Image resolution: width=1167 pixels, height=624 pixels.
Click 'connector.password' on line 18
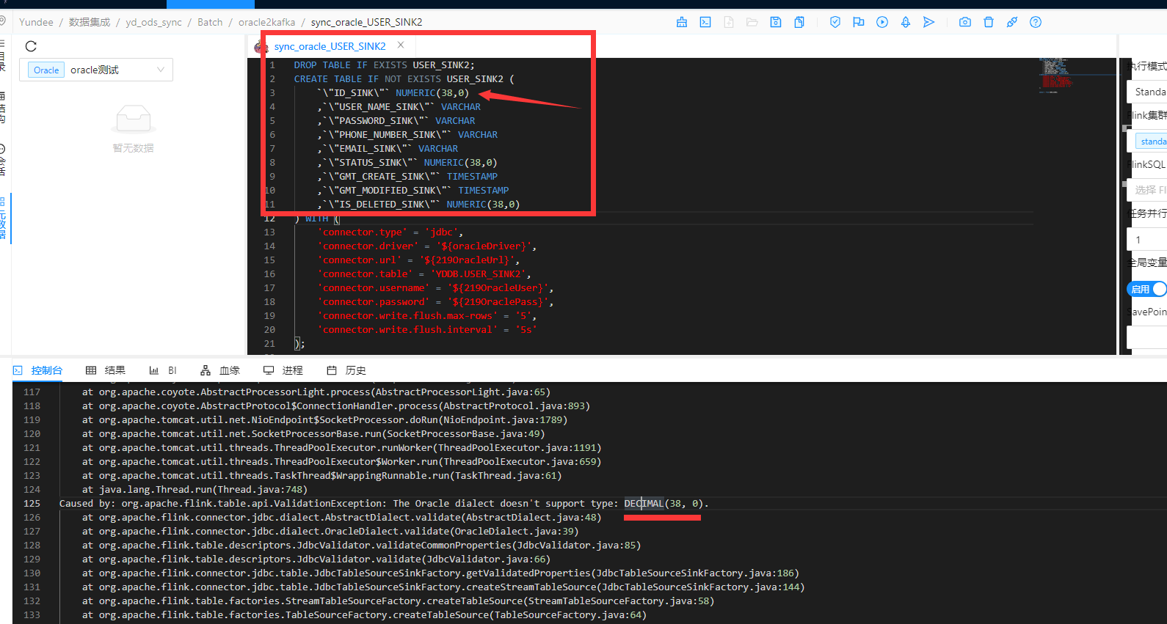(x=374, y=302)
